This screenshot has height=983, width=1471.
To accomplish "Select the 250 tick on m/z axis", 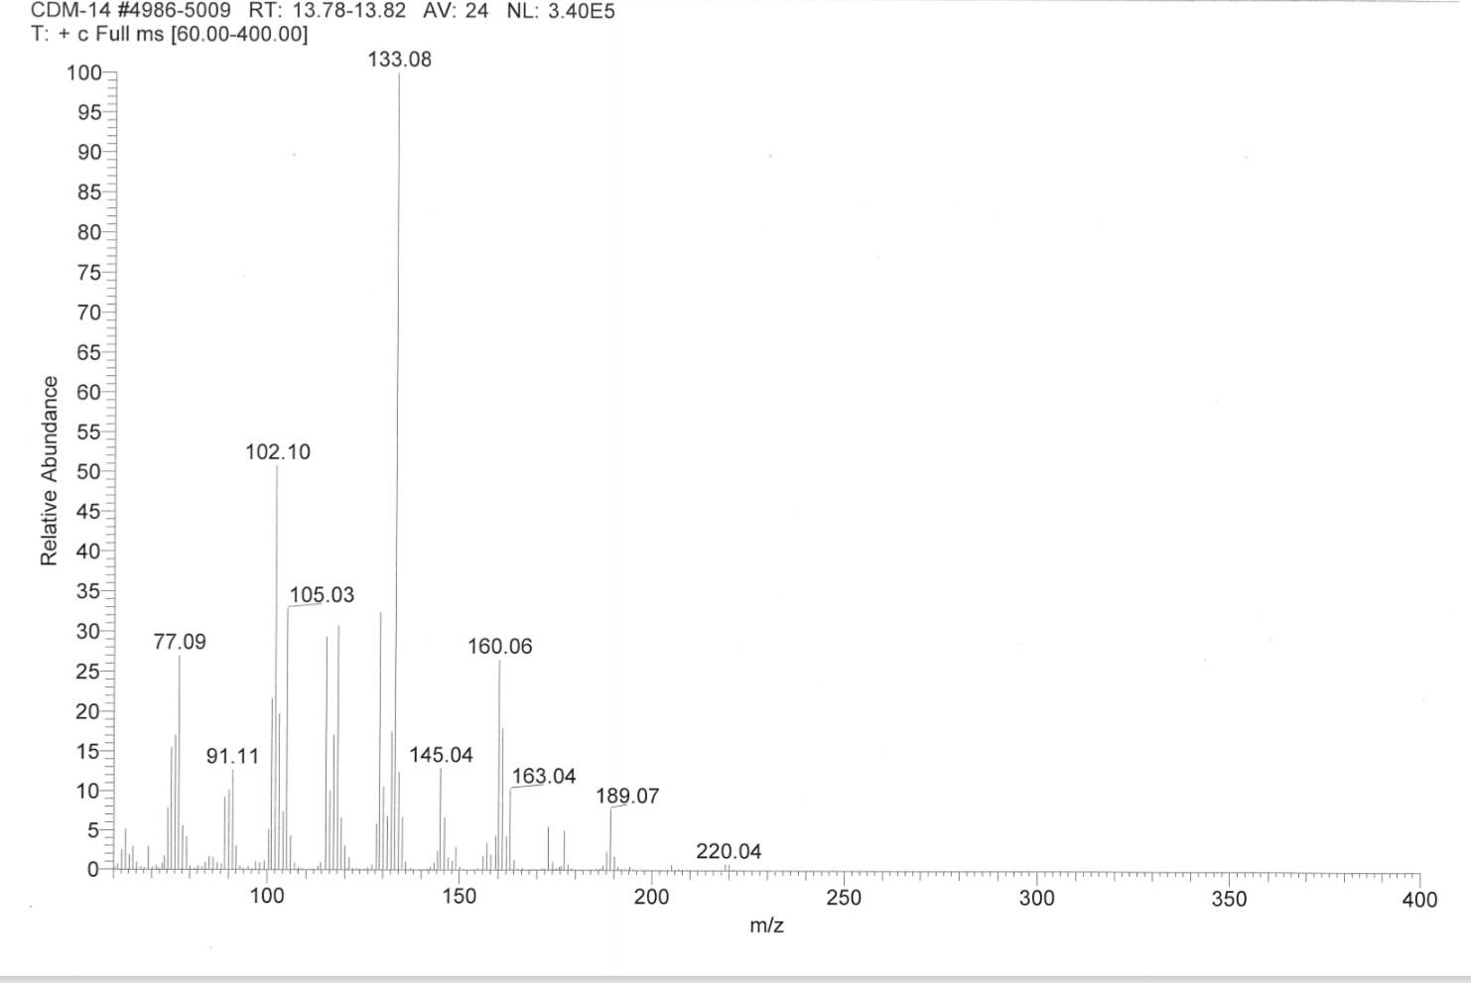I will (844, 898).
